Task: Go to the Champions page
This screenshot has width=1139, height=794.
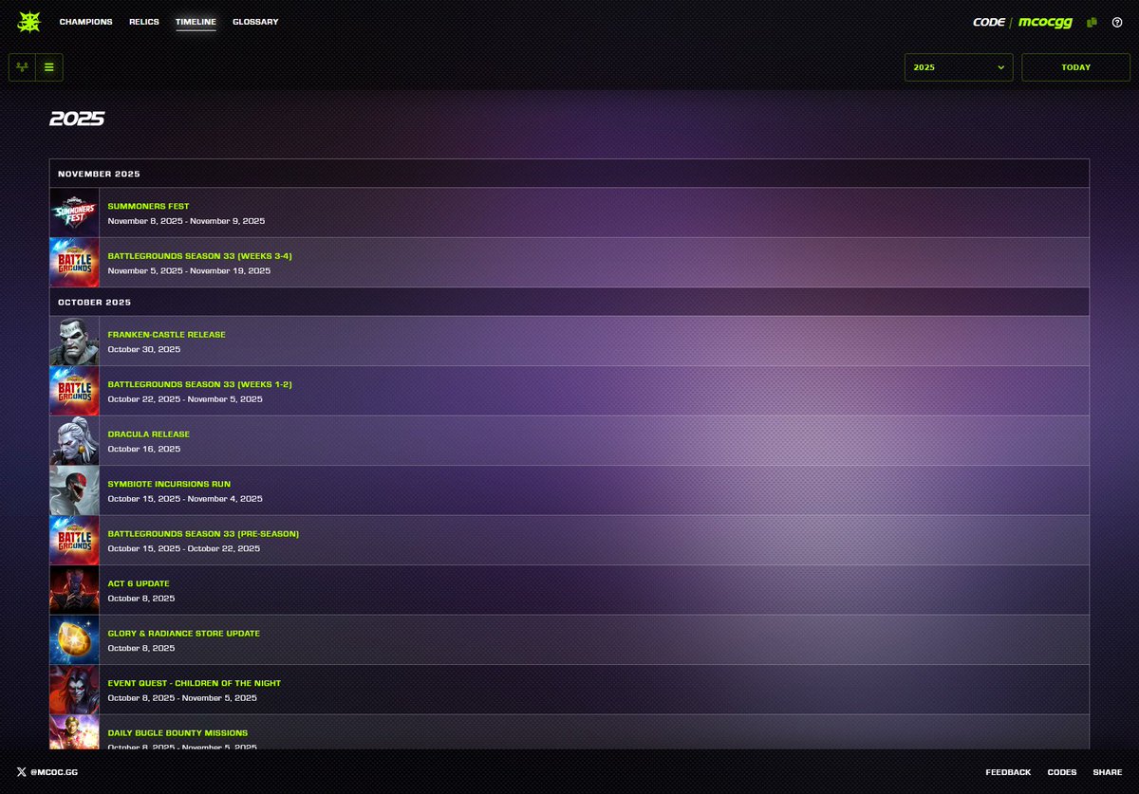Action: tap(85, 22)
